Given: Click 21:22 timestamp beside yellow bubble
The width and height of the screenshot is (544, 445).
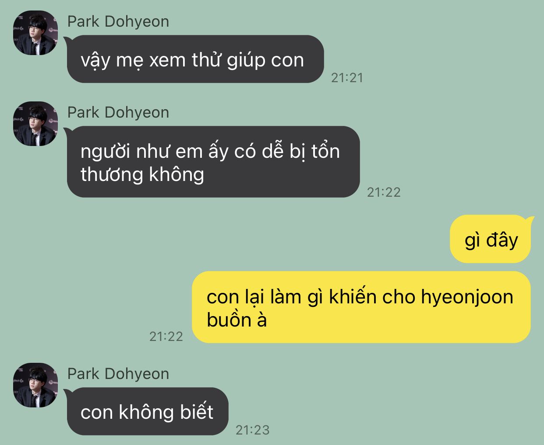Looking at the screenshot, I should (x=166, y=336).
